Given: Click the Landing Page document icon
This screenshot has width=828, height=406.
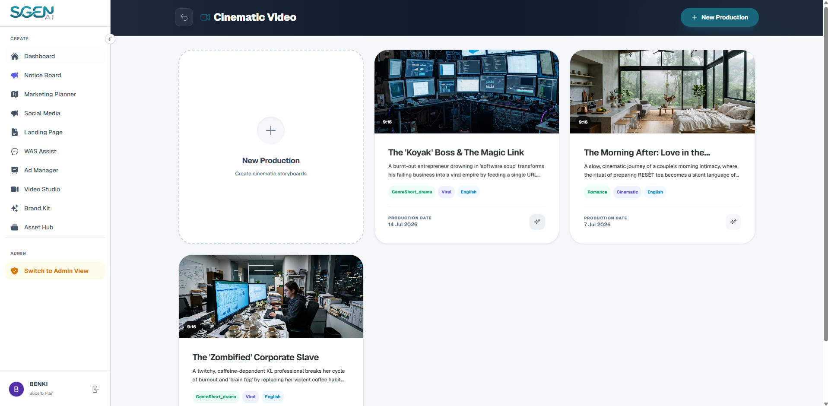Looking at the screenshot, I should 15,132.
